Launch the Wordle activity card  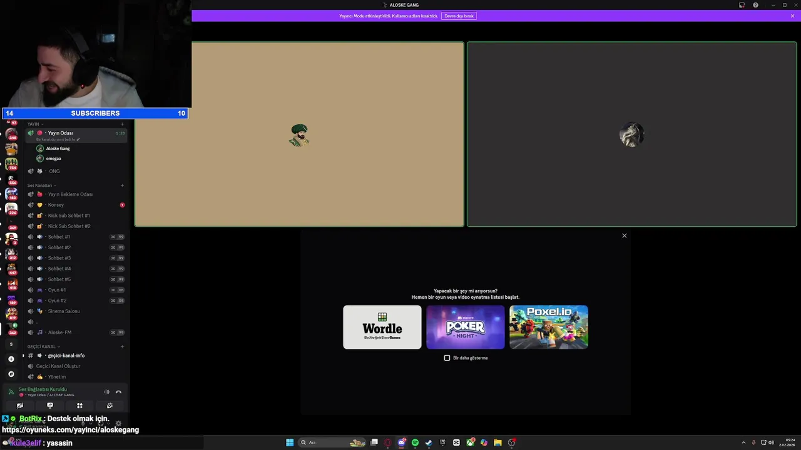pyautogui.click(x=382, y=327)
